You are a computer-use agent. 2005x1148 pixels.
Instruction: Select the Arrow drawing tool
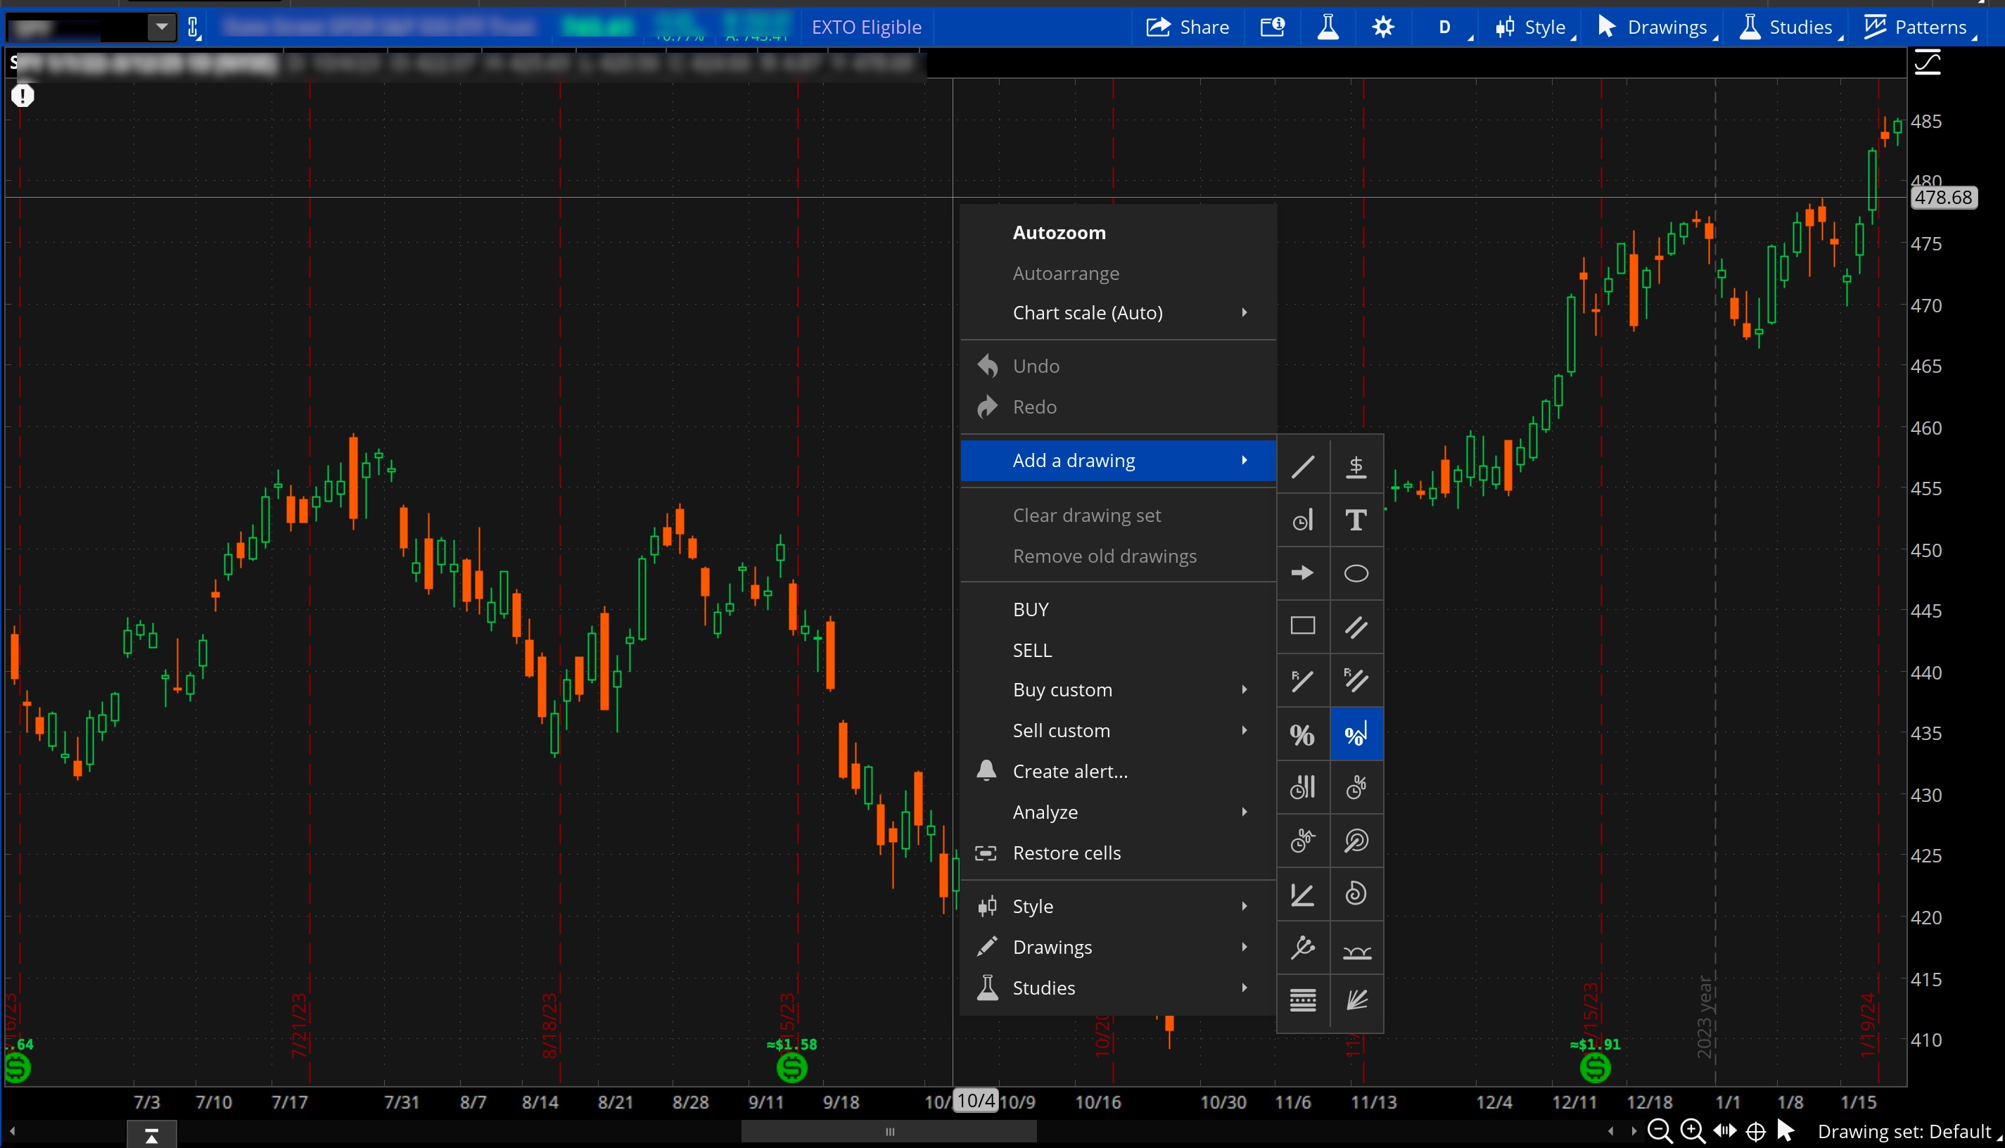coord(1302,573)
